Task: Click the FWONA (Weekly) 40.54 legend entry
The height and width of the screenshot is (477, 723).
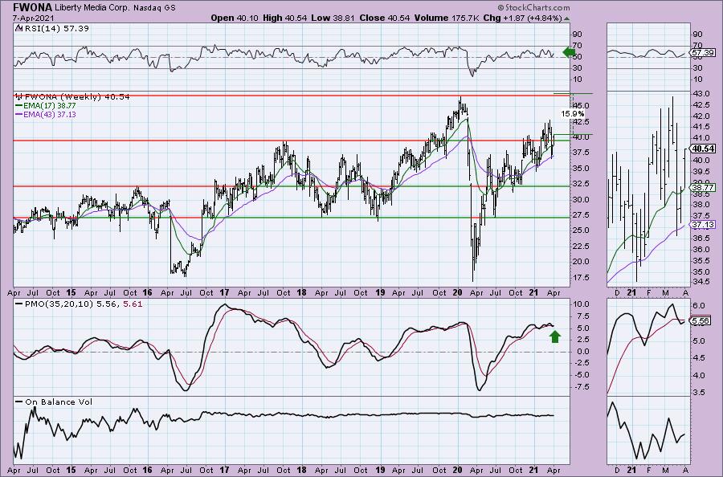Action: [76, 97]
